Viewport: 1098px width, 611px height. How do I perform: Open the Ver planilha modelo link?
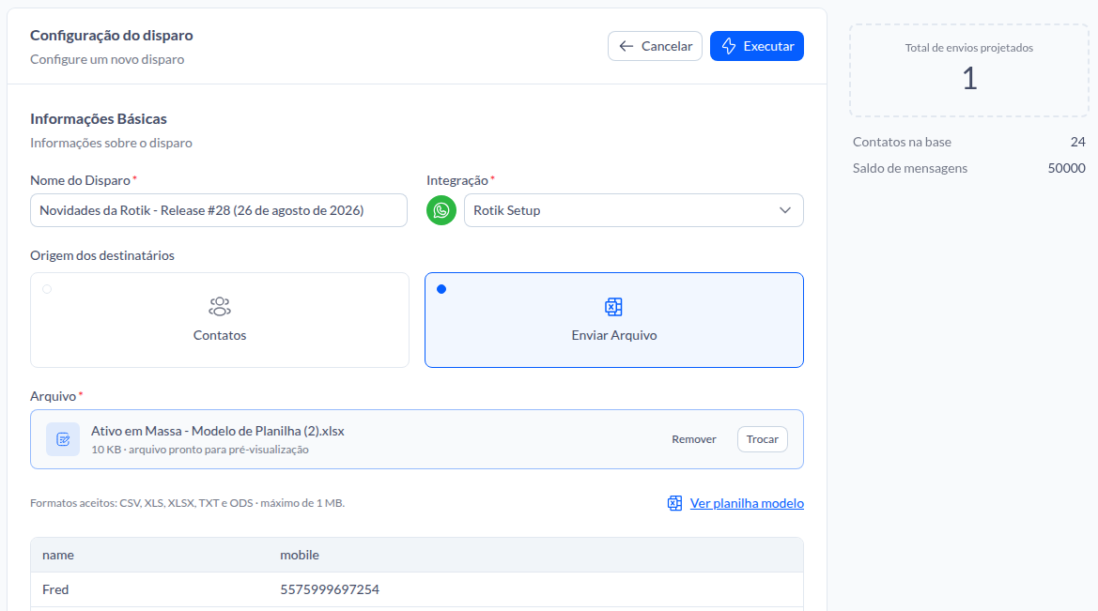tap(747, 503)
